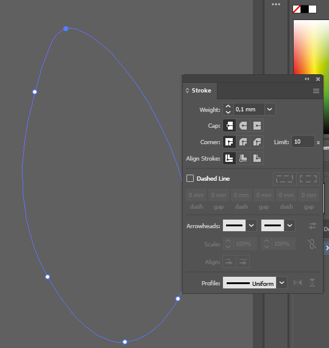Select the Projecting Cap option
This screenshot has width=329, height=348.
256,125
